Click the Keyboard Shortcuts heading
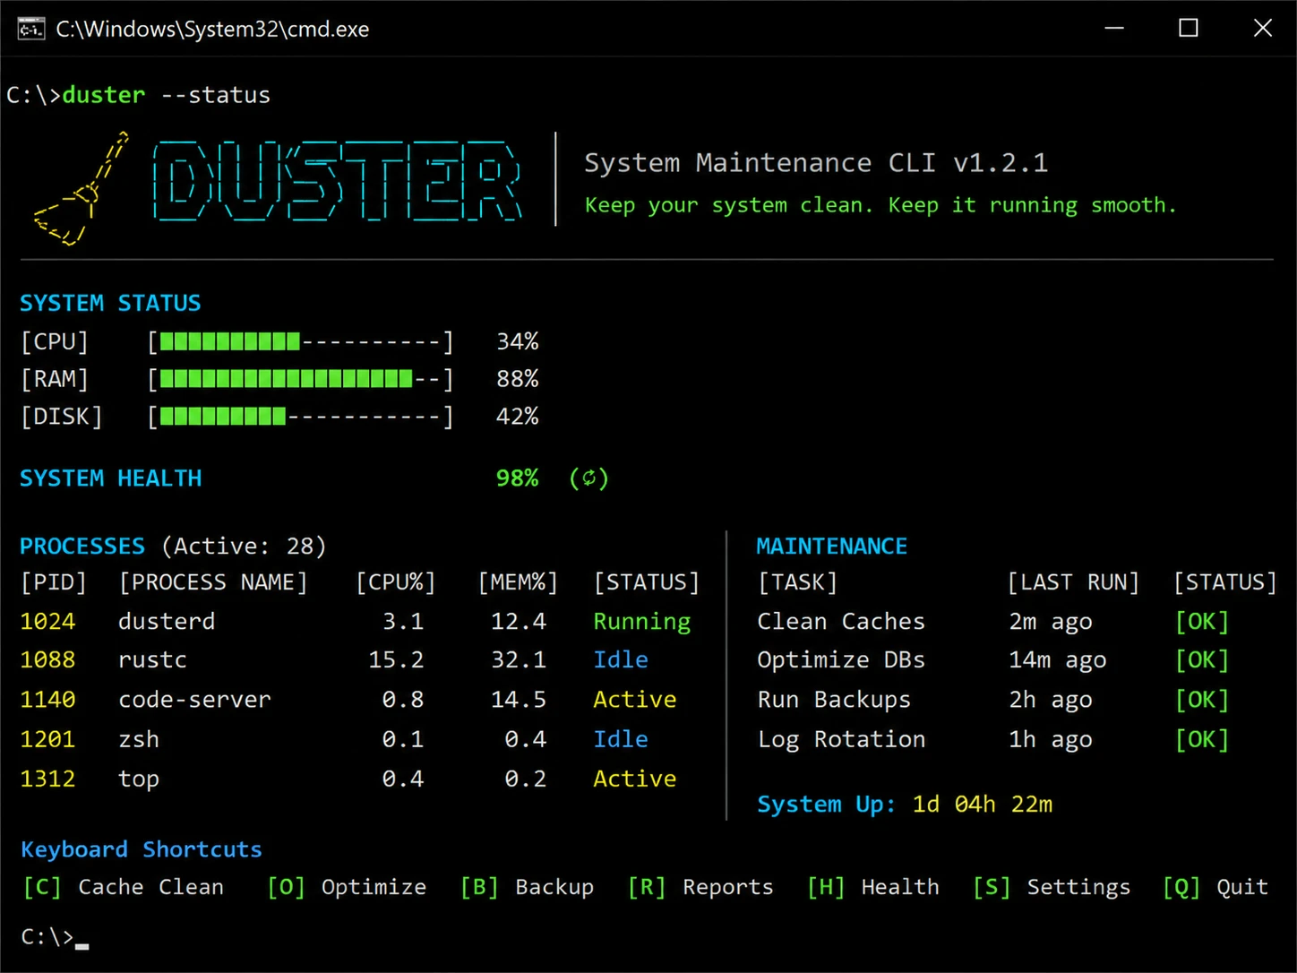The image size is (1297, 973). tap(142, 849)
